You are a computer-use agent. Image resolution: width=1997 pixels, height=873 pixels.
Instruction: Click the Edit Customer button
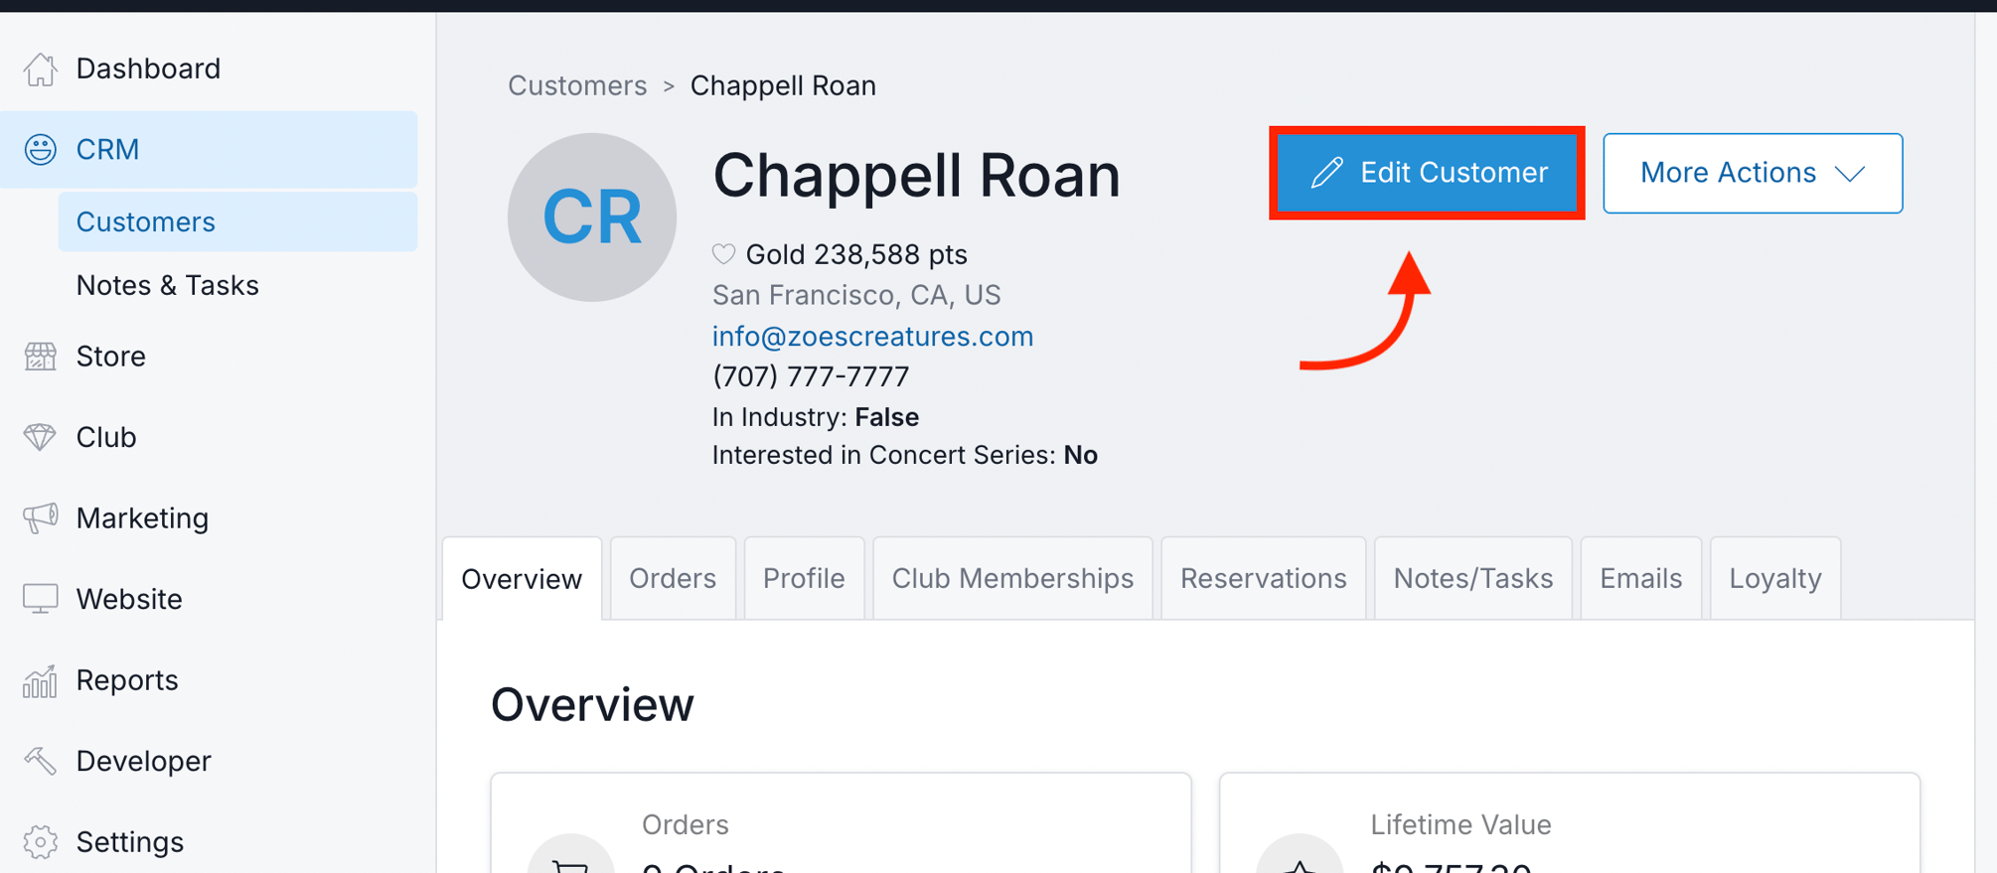[x=1427, y=173]
